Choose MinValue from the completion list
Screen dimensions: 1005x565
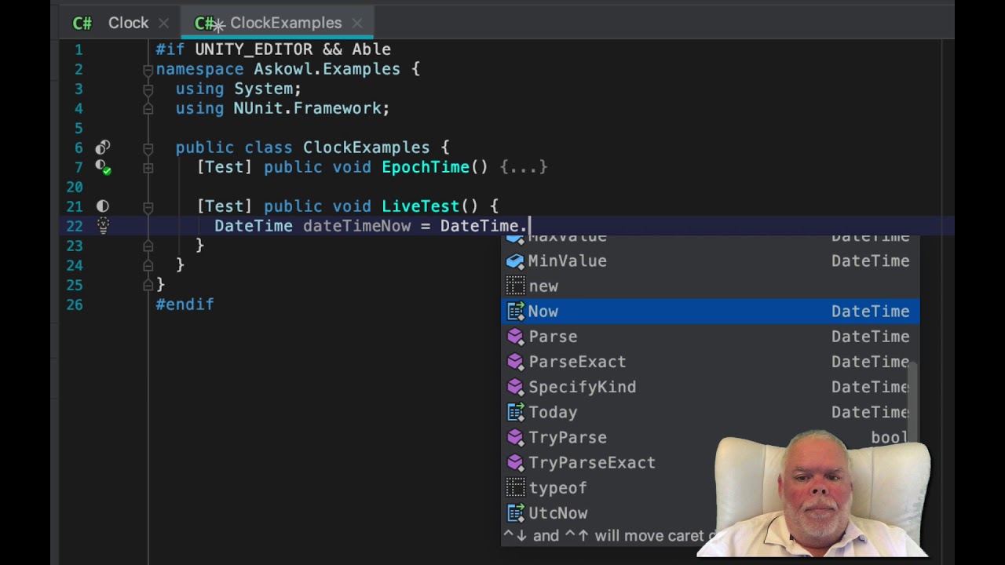tap(711, 261)
